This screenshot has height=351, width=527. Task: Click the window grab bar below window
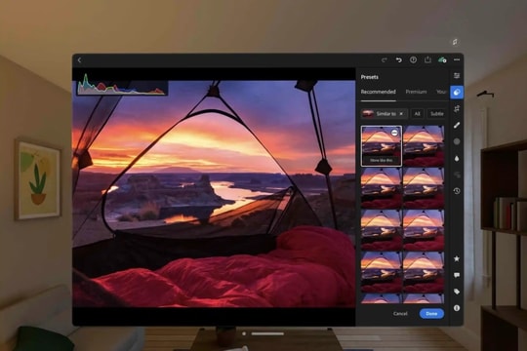click(x=267, y=333)
